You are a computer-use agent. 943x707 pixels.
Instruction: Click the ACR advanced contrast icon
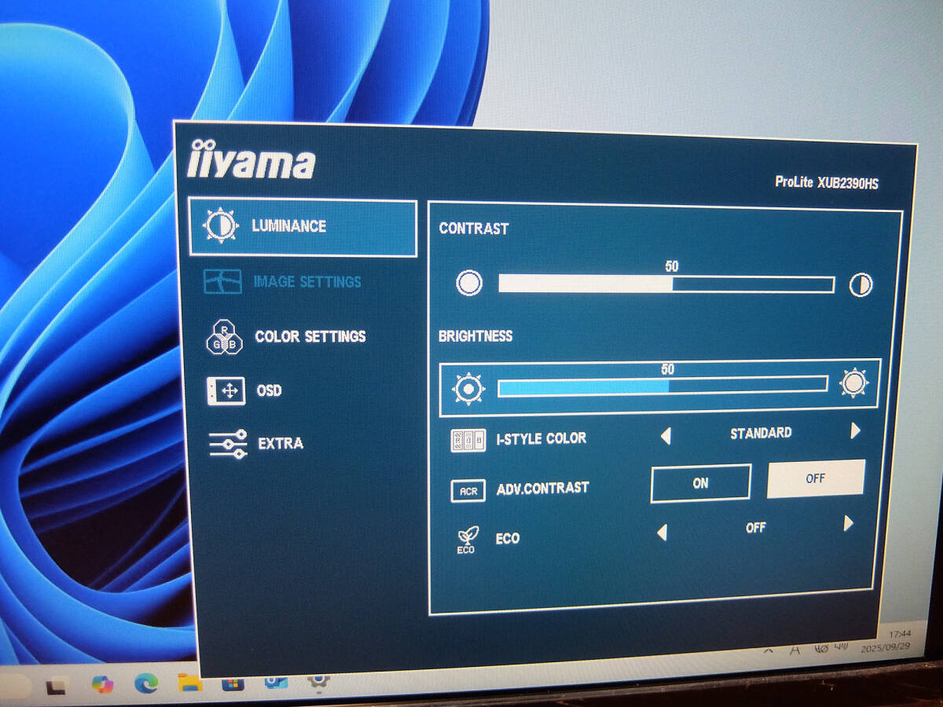click(468, 491)
